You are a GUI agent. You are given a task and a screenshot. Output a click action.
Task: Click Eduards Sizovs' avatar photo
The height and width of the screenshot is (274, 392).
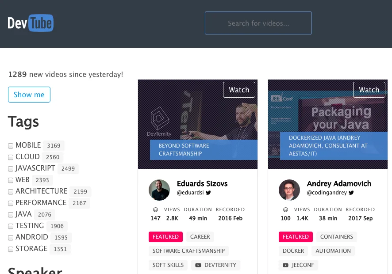(159, 190)
